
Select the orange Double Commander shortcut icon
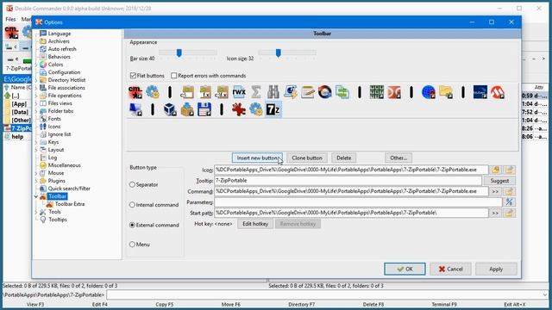[x=394, y=92]
